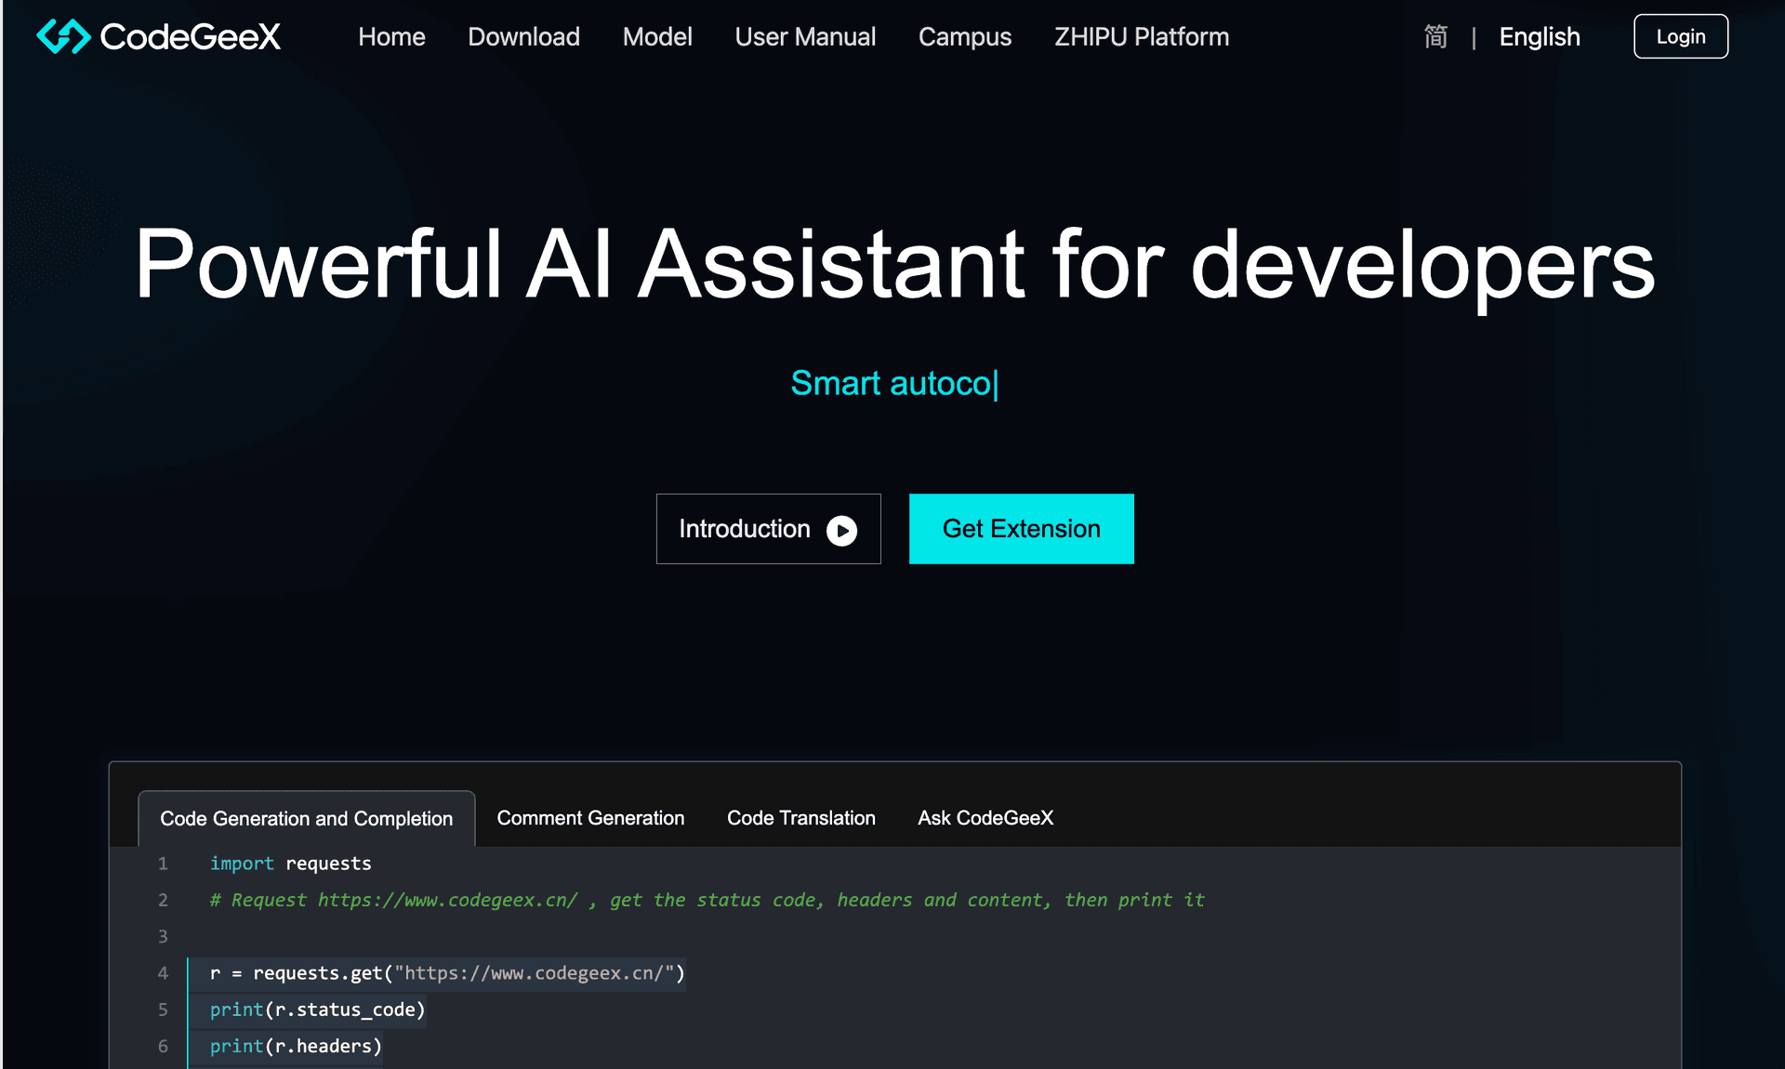
Task: Click the Get Extension button
Action: [1022, 529]
